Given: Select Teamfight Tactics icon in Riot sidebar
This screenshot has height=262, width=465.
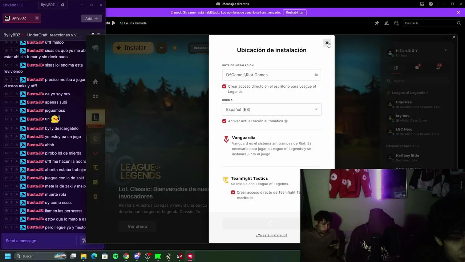Looking at the screenshot, I should pyautogui.click(x=96, y=168).
